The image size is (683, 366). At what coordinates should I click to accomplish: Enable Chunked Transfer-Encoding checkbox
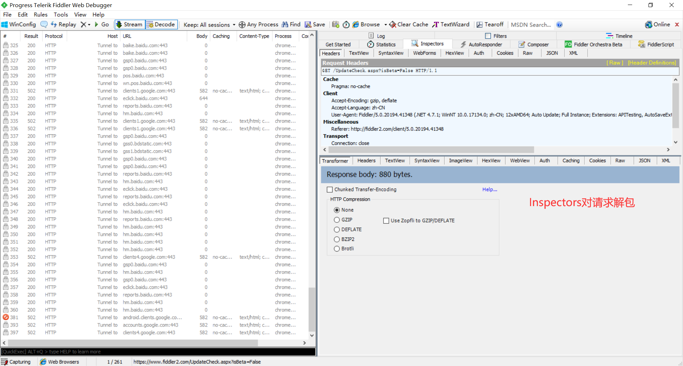[x=330, y=190]
